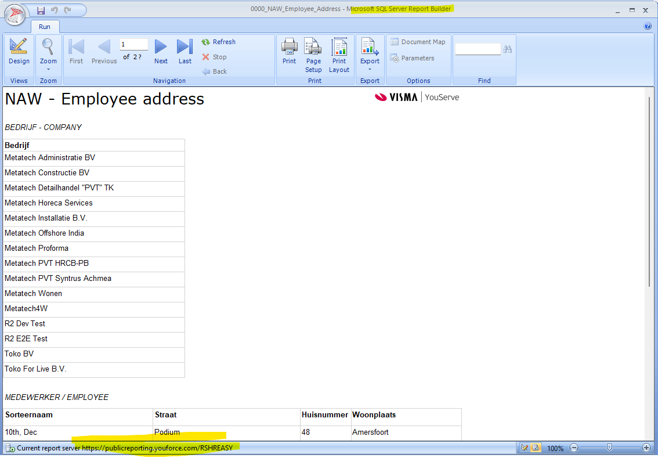Select Toko BV row
The width and height of the screenshot is (658, 458).
pos(94,354)
